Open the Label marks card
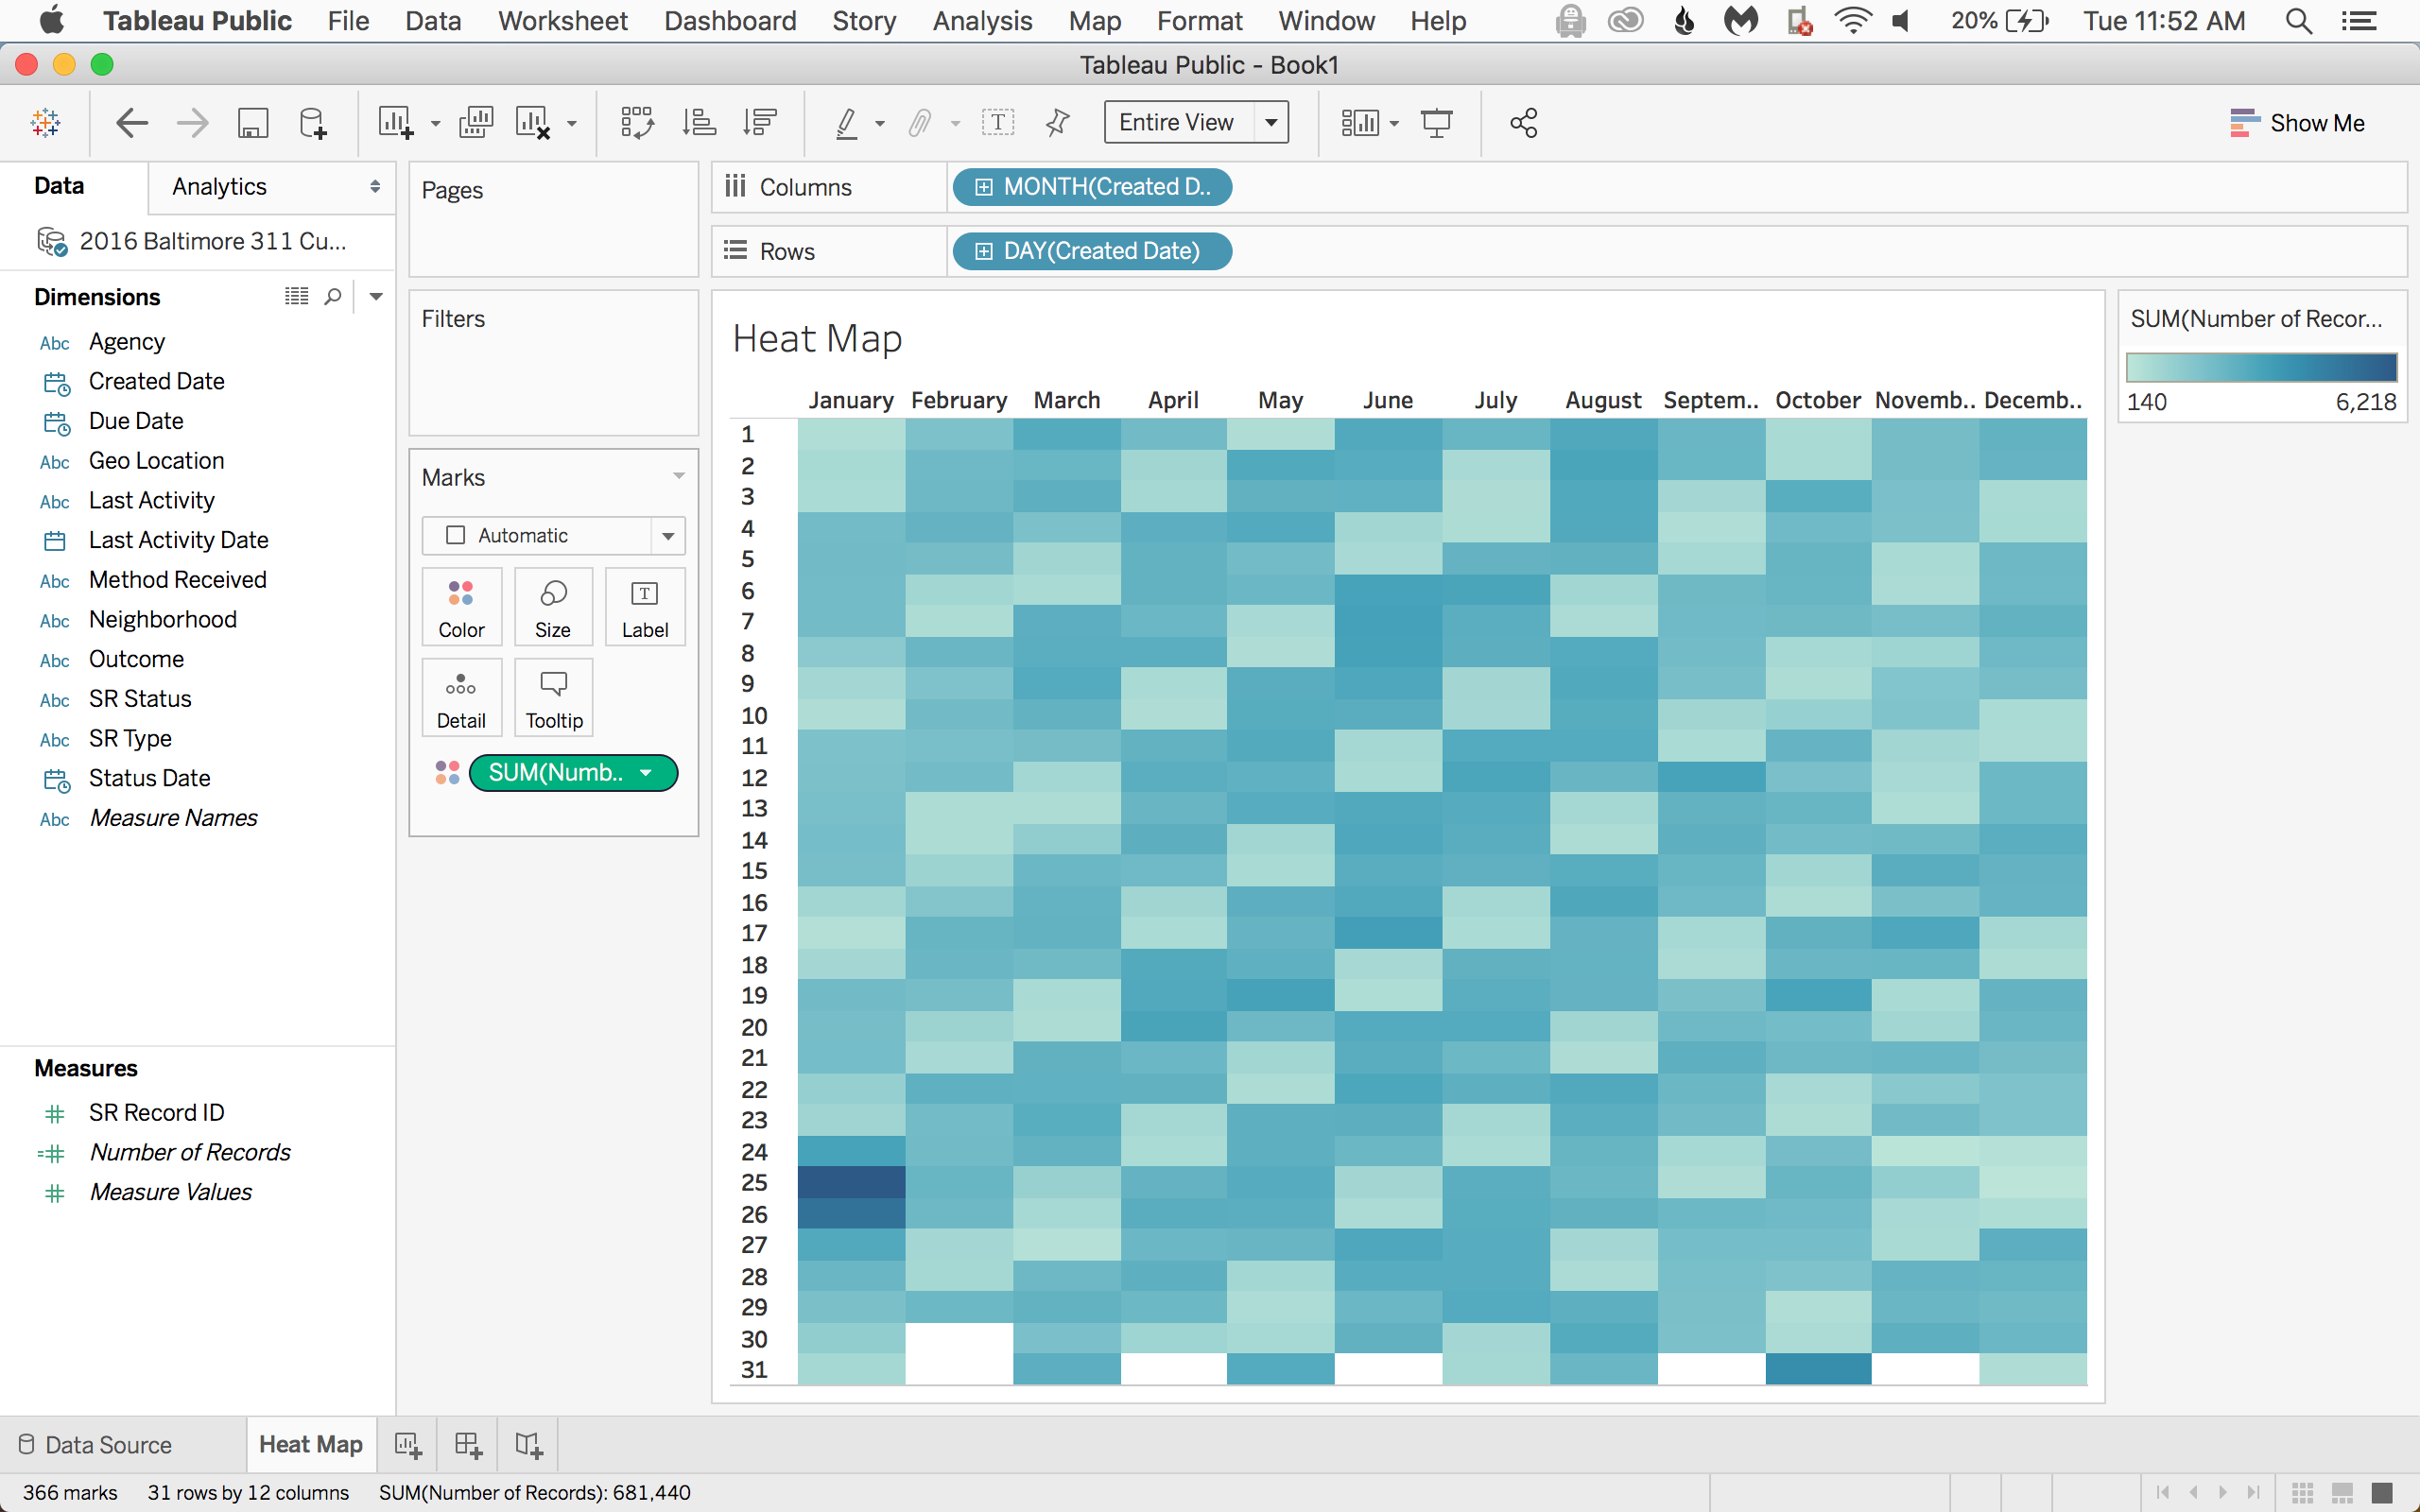This screenshot has height=1512, width=2420. (645, 607)
